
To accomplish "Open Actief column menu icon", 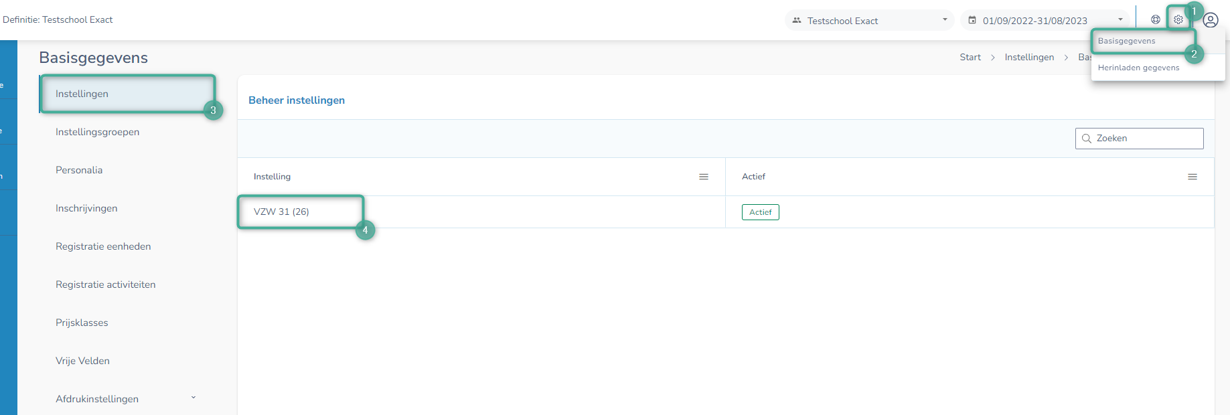I will point(1192,177).
